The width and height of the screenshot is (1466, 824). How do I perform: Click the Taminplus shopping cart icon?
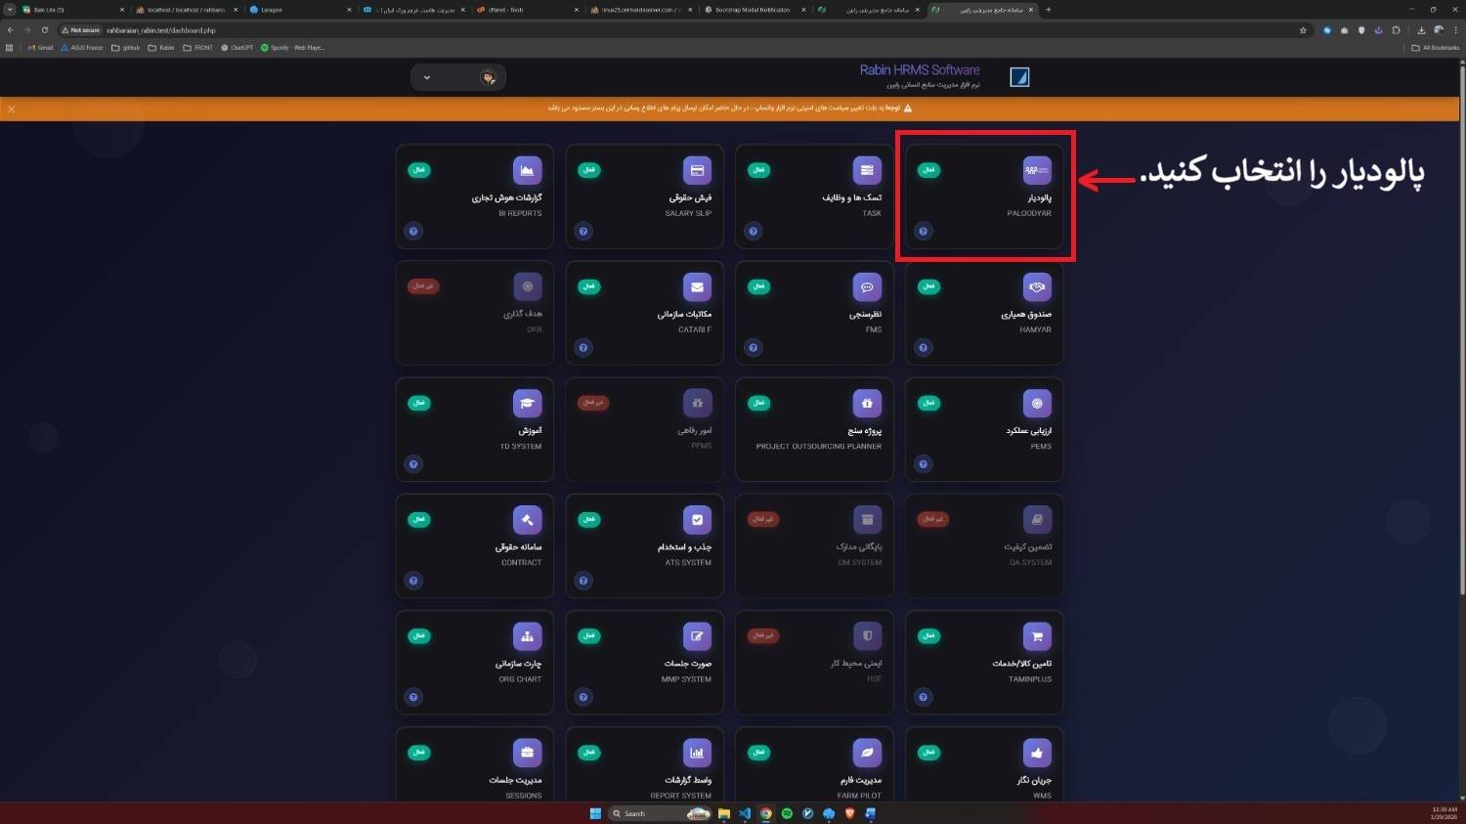(x=1036, y=636)
